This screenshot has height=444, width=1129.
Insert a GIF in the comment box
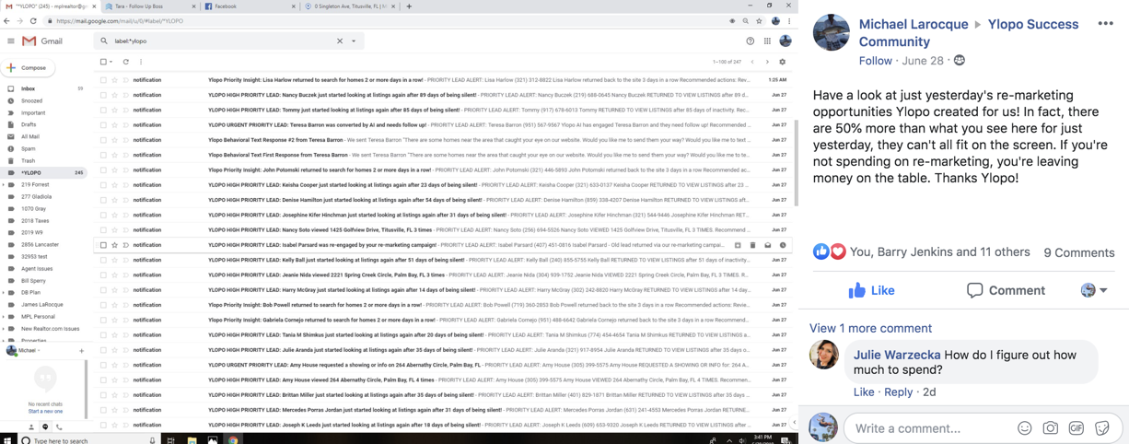click(1076, 428)
